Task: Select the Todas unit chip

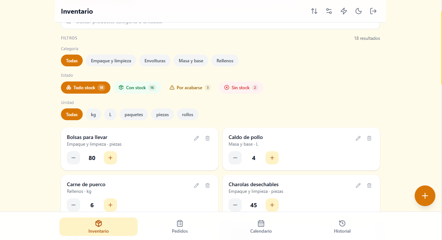Action: tap(72, 114)
